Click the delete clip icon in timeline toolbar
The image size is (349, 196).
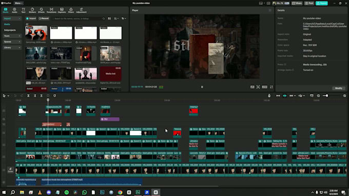(48, 96)
